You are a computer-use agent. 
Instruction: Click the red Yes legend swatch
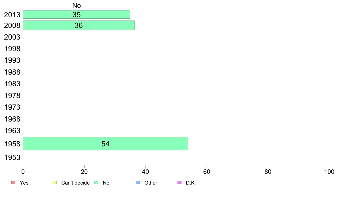coord(13,183)
